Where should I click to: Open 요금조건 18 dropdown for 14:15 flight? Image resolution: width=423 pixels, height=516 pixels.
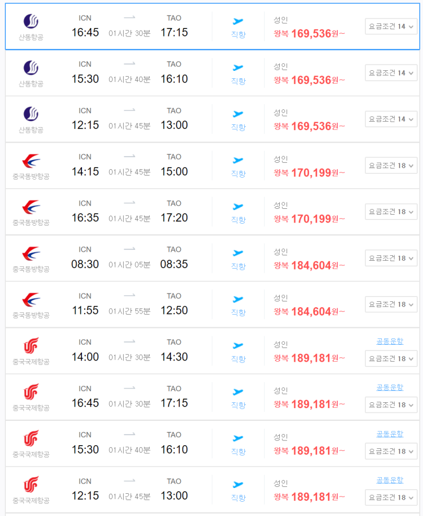click(x=391, y=165)
